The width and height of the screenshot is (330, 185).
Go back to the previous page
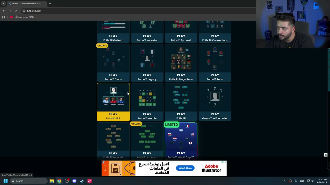4,11
